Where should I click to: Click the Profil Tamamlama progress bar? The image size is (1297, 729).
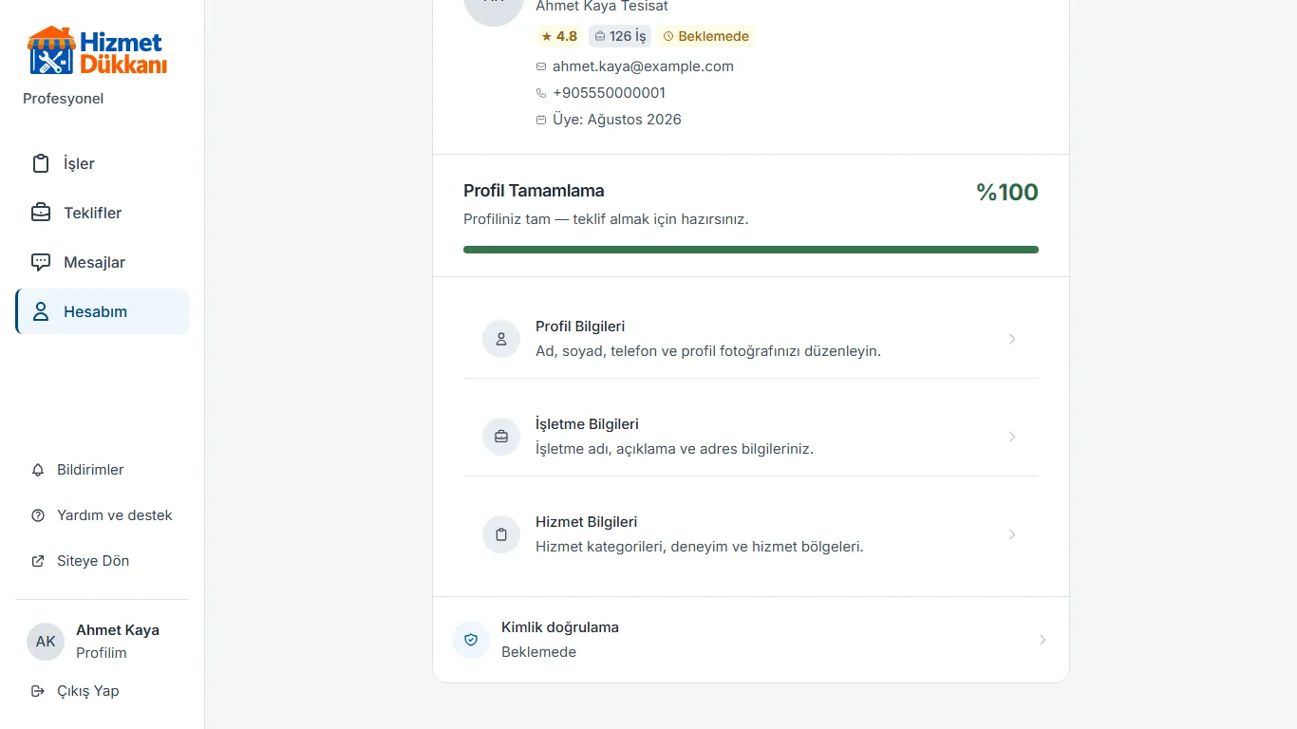tap(751, 250)
